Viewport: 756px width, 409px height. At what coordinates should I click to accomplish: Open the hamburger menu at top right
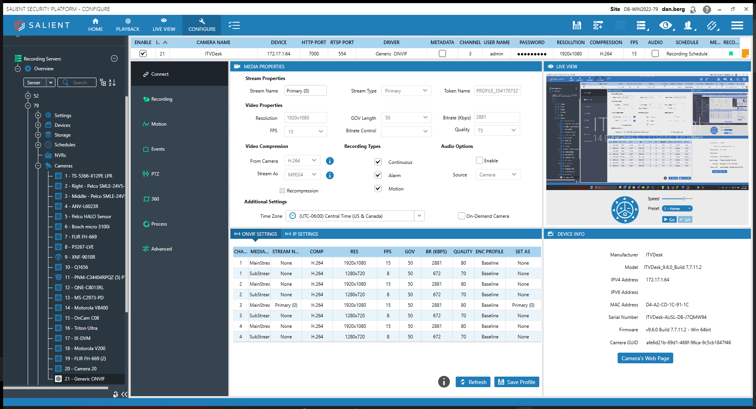pos(737,25)
